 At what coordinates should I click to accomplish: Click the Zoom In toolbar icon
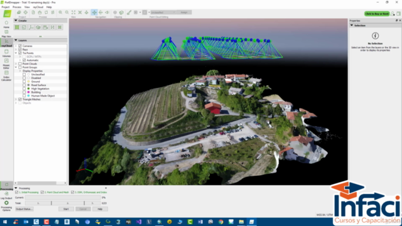(x=60, y=13)
